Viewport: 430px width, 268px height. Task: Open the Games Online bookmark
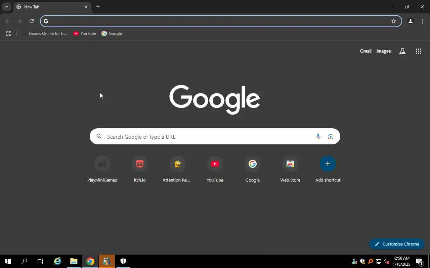pos(45,33)
